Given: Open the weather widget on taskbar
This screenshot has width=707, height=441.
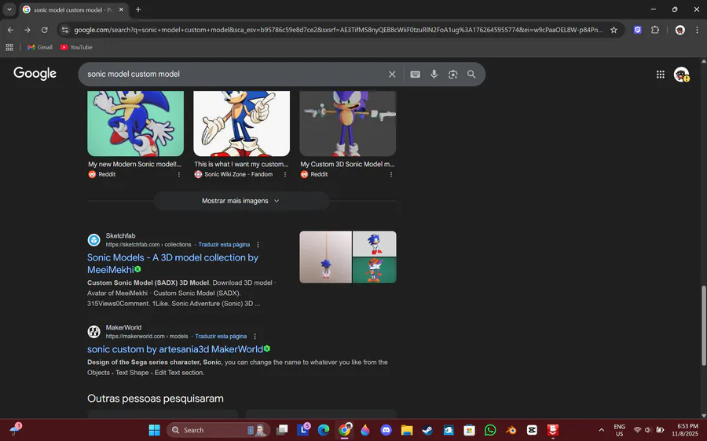Looking at the screenshot, I should coord(16,429).
